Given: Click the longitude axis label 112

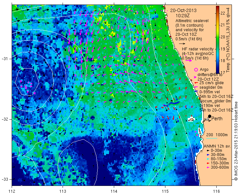Looking at the screenshot, I should coord(12,191).
